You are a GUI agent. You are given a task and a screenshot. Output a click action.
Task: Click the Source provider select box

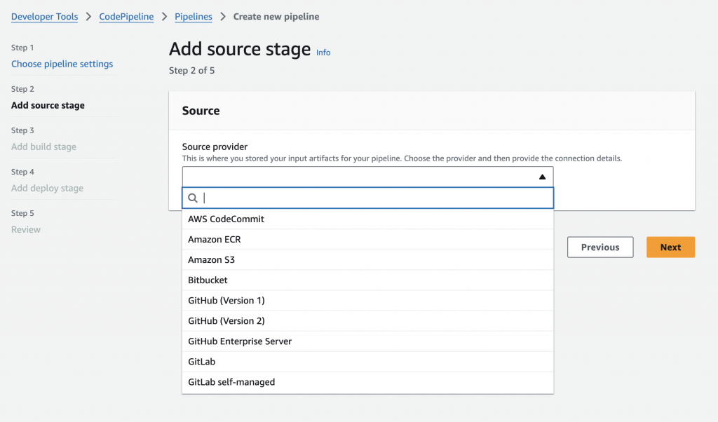pos(358,177)
